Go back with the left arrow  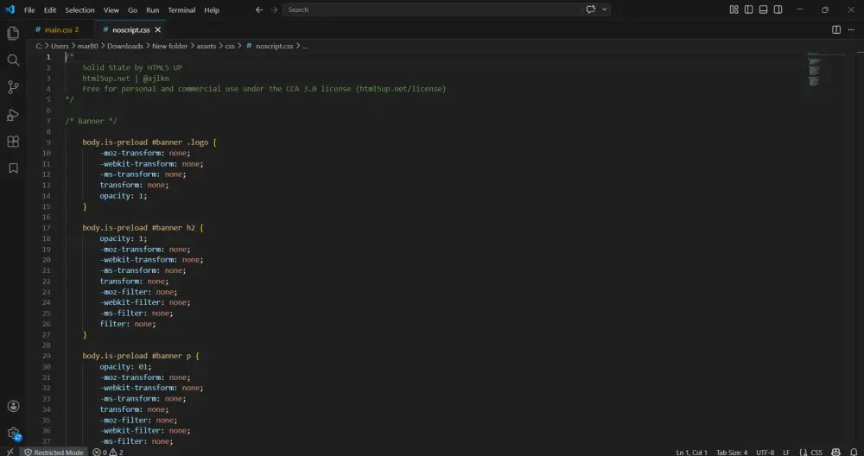[x=259, y=9]
